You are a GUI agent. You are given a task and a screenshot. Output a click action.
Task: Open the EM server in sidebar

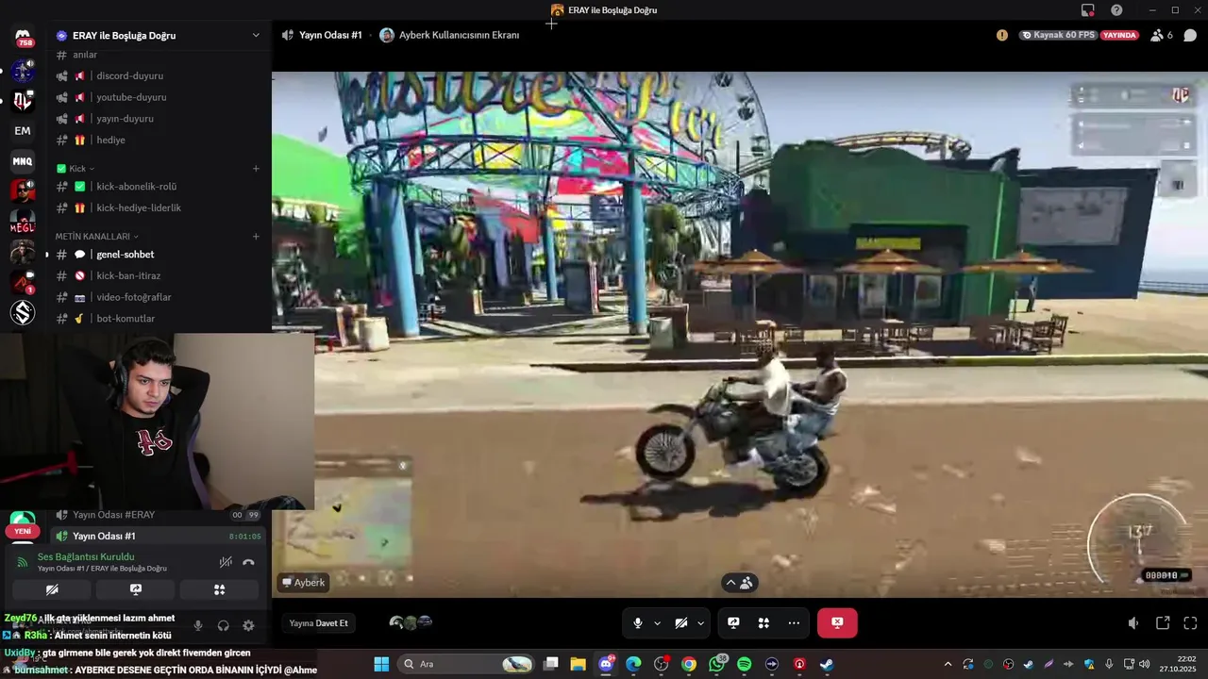(x=23, y=131)
